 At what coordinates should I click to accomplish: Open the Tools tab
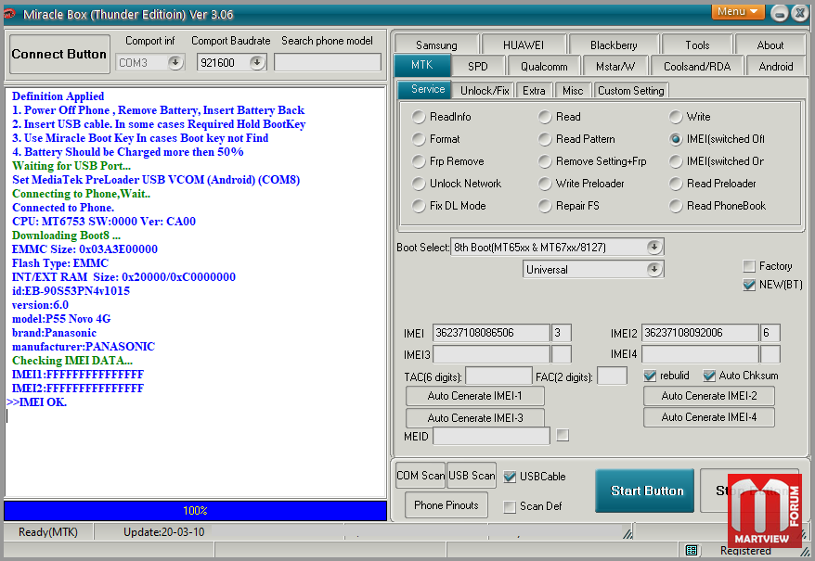[x=697, y=45]
